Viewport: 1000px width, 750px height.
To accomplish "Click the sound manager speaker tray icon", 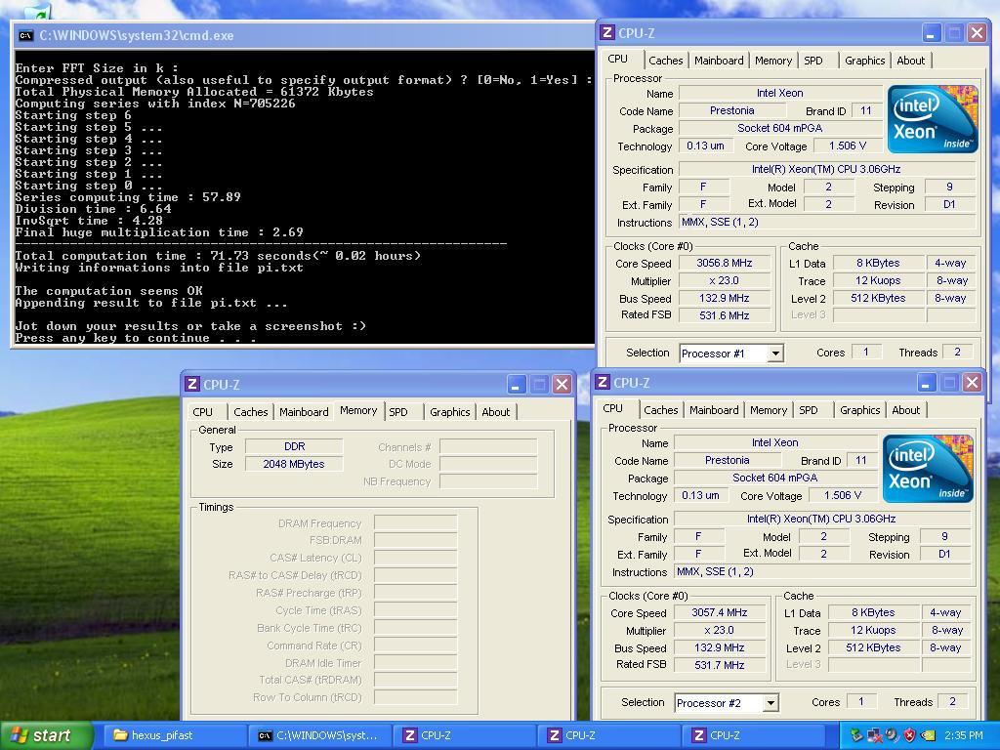I will coord(893,735).
